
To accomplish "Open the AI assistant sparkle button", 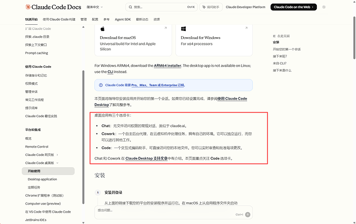I will tap(211, 7).
